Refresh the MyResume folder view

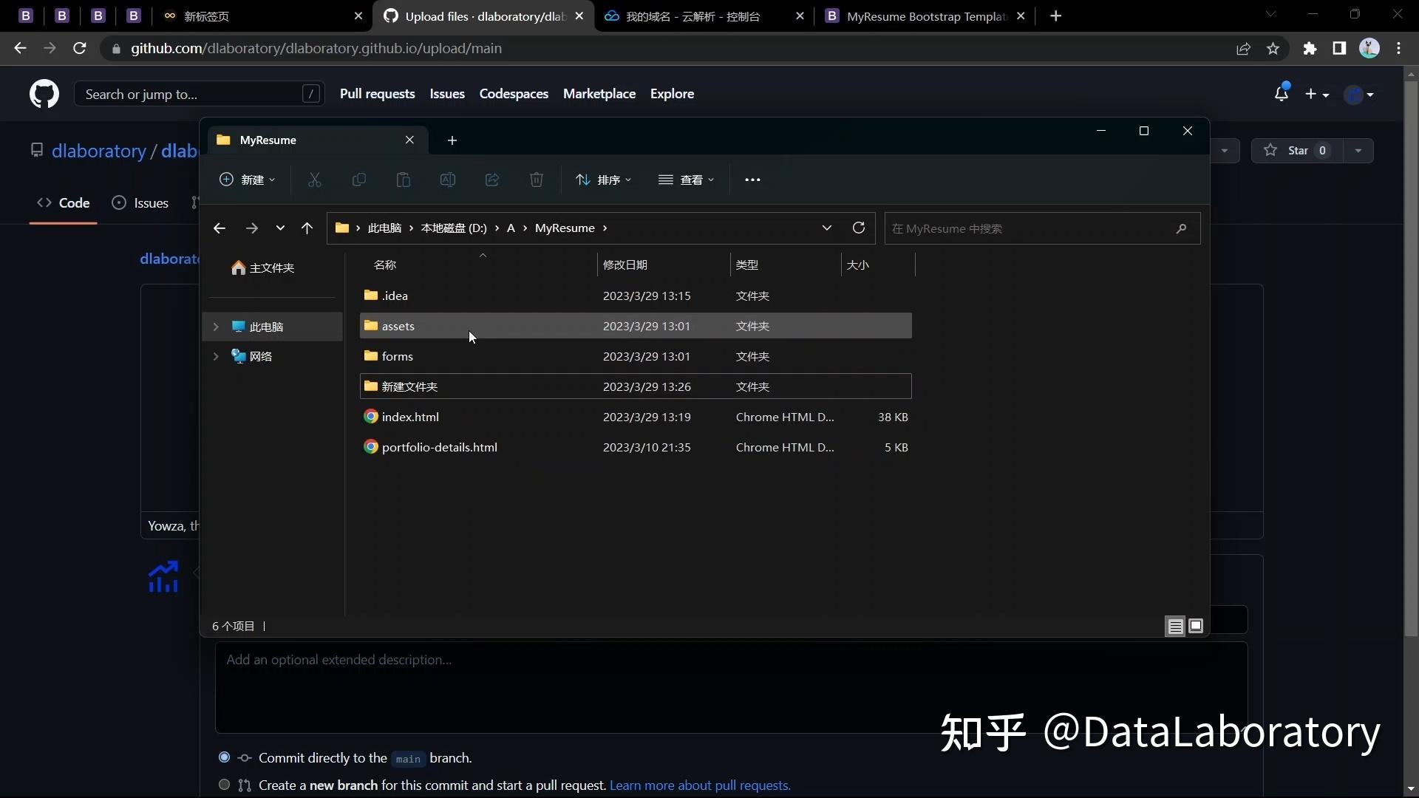859,228
